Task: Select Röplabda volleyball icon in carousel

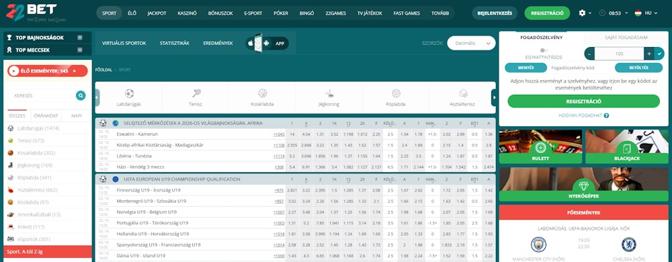Action: coord(396,93)
